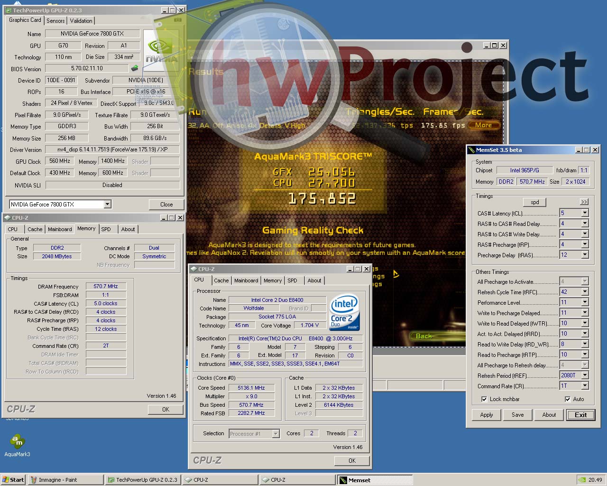Open the Mainboard tab in CPU-Z Memory window
607x486 pixels.
coord(60,229)
